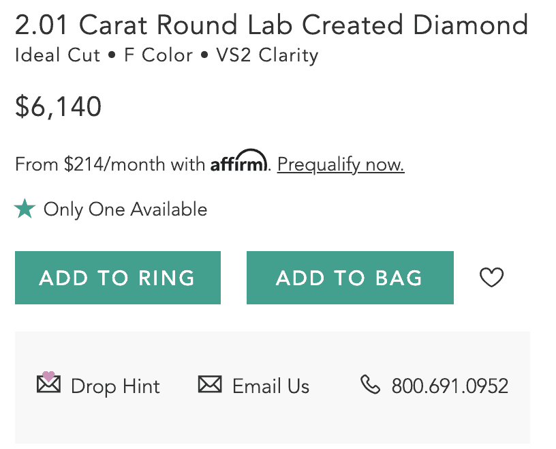Screen dimensions: 556x449
Task: Click the Affirm logo
Action: 239,162
